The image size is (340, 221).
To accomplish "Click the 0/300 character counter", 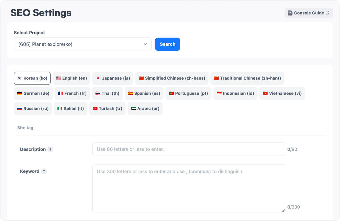I will [x=294, y=207].
